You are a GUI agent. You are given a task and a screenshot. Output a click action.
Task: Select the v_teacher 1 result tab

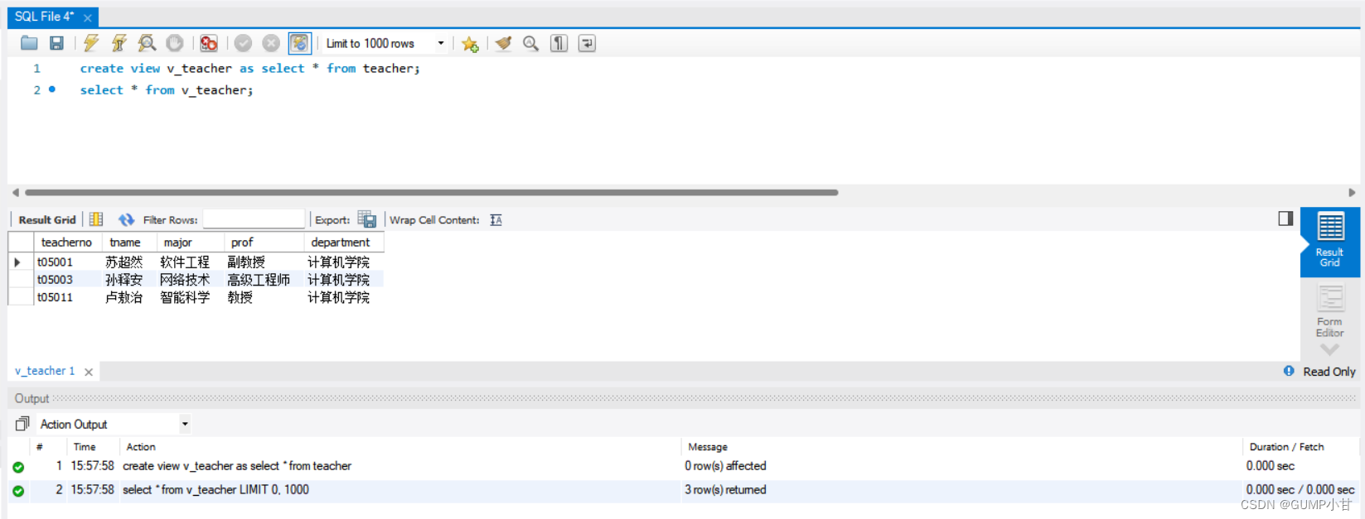(x=45, y=371)
